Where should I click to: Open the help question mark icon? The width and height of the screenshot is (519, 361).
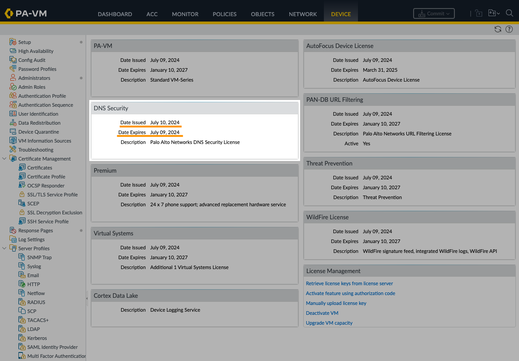(x=509, y=29)
